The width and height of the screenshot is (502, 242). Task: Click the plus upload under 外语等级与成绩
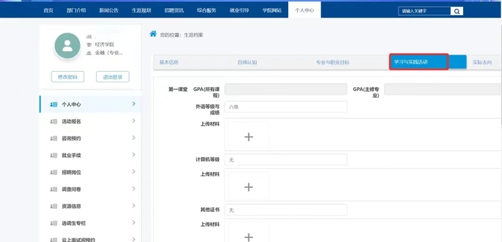click(248, 137)
